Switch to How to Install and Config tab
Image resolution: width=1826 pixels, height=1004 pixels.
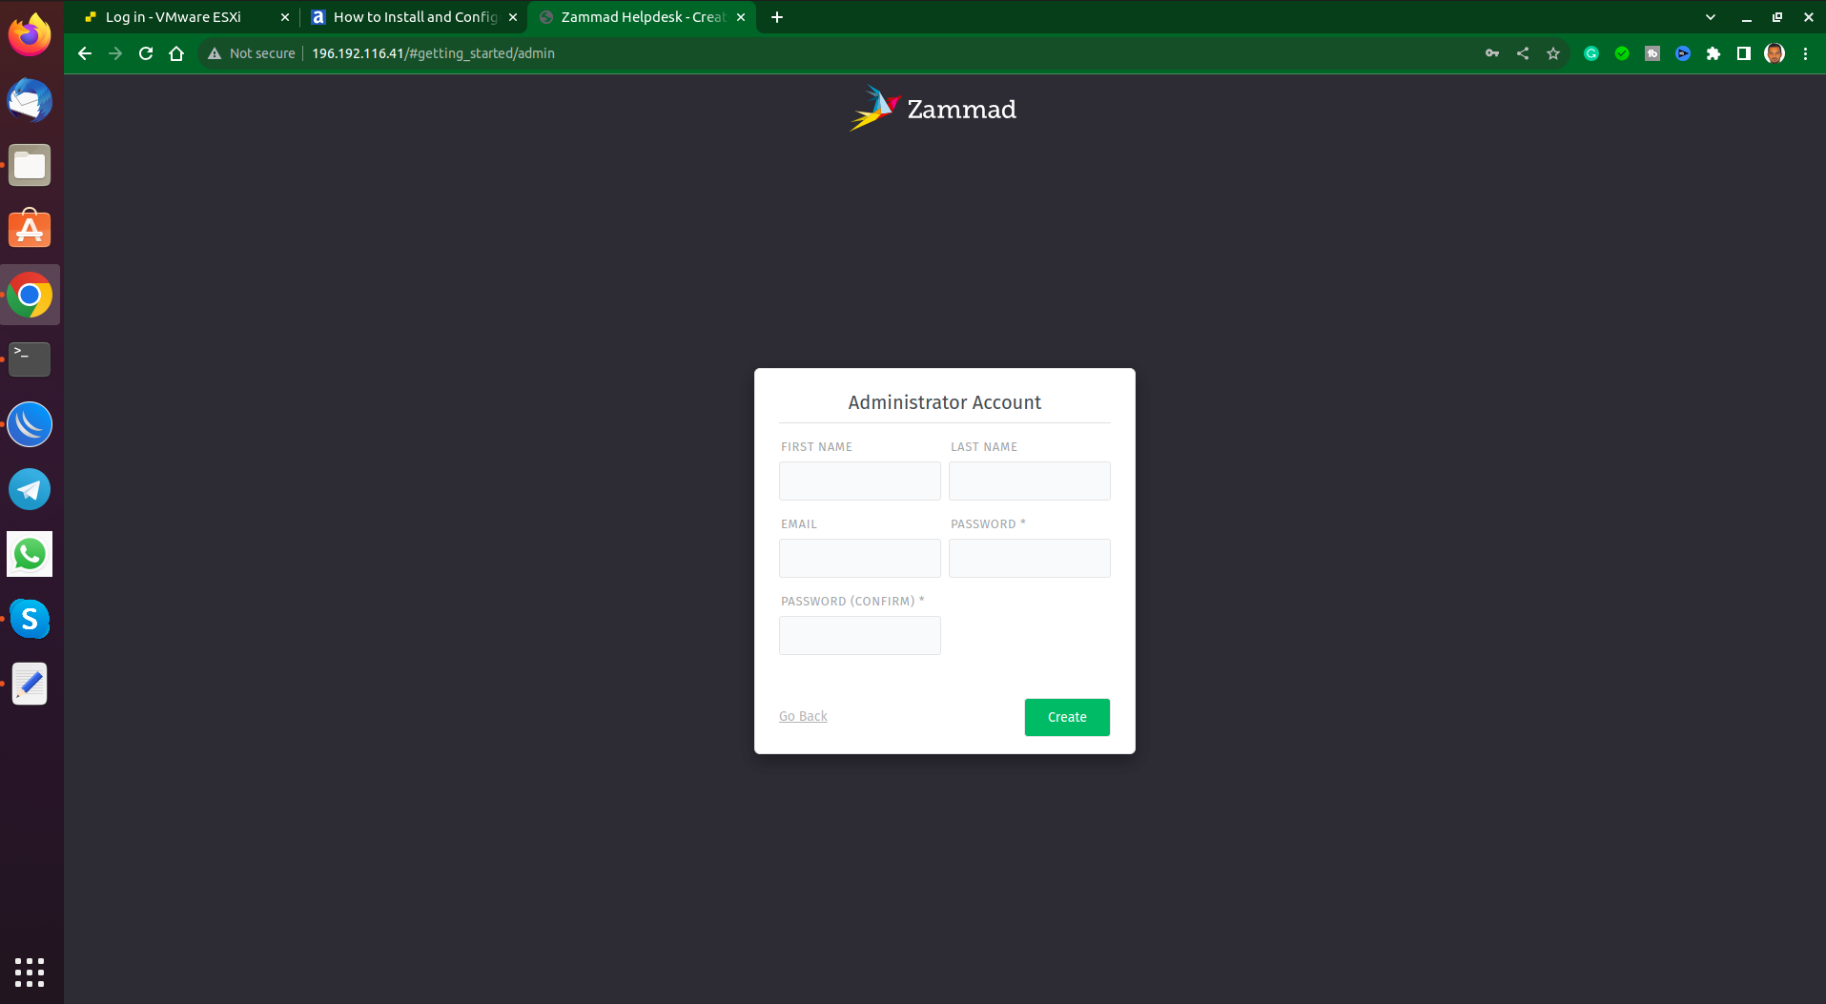click(x=416, y=17)
